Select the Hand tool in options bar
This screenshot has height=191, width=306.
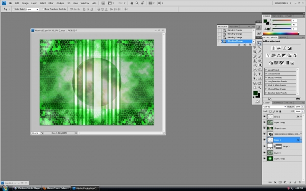132,3
